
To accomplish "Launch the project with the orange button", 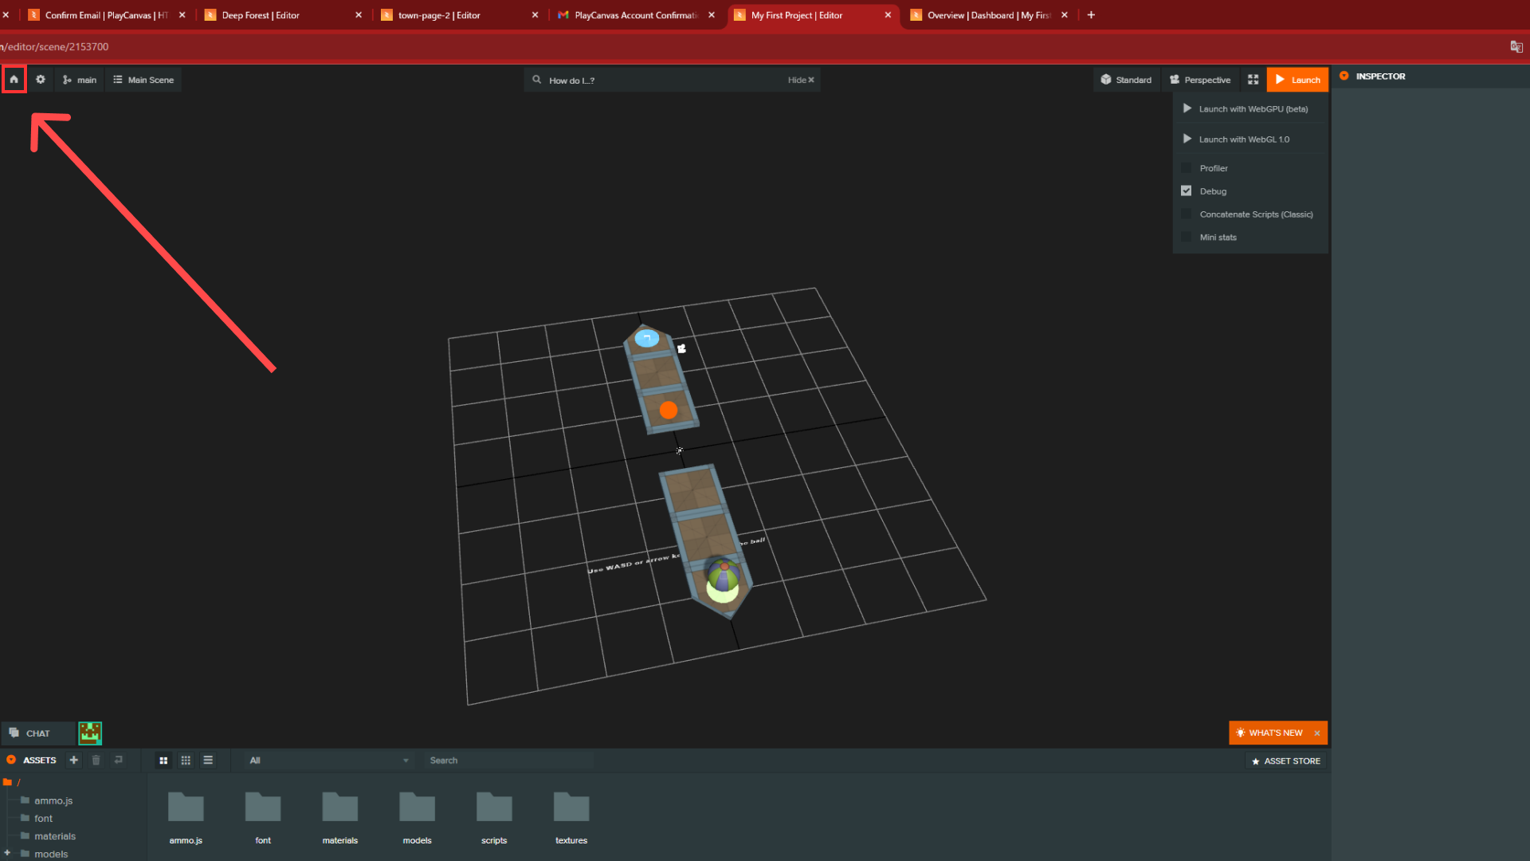I will click(x=1297, y=80).
